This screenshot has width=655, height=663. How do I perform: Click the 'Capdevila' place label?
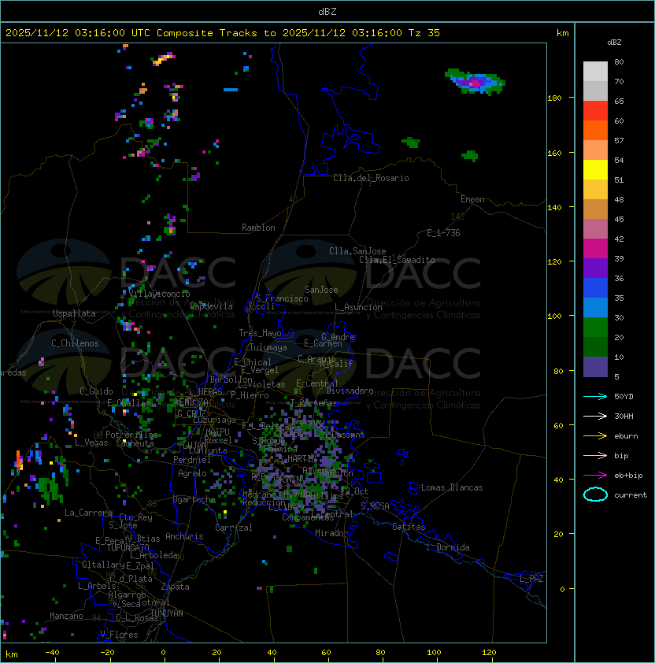tap(212, 306)
